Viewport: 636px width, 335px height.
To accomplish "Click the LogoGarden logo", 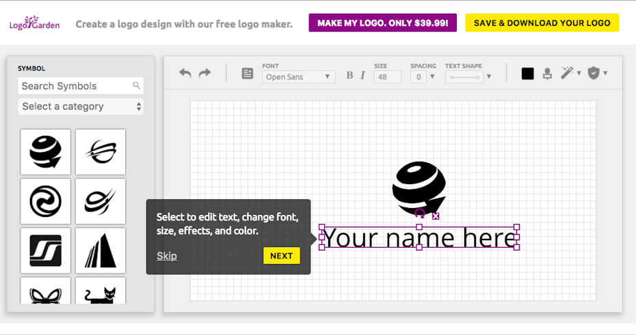I will pyautogui.click(x=34, y=23).
